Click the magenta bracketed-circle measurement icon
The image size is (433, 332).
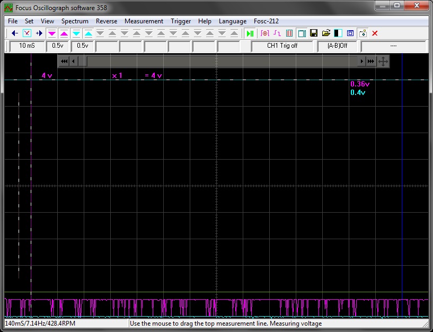264,33
